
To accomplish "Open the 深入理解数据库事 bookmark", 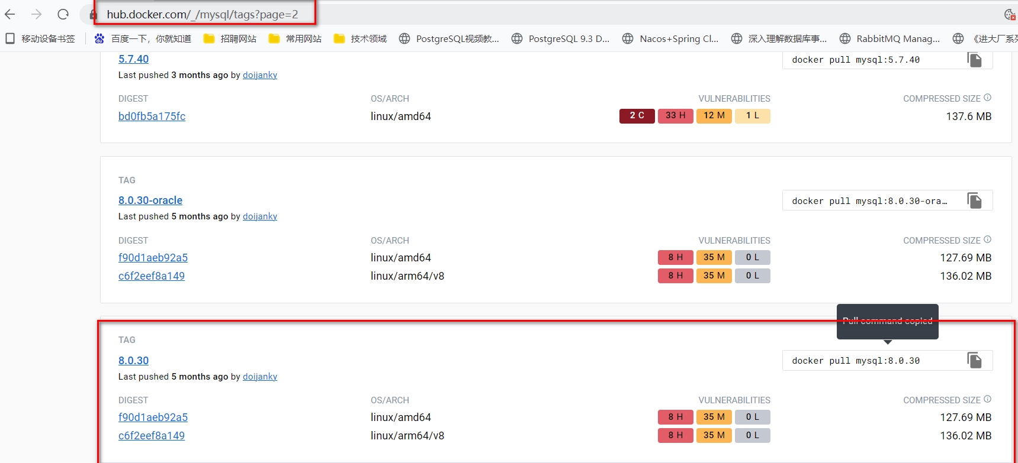I will point(779,38).
